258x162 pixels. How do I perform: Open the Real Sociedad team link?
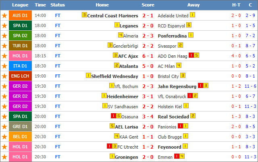[x=173, y=117]
